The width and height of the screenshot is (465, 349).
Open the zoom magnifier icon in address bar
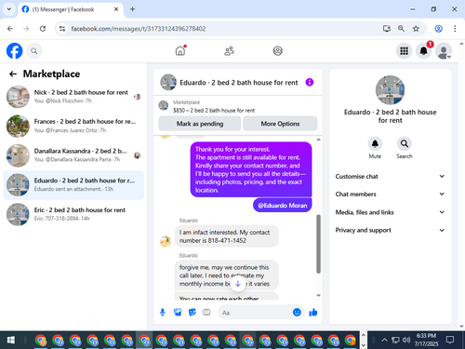[x=401, y=29]
